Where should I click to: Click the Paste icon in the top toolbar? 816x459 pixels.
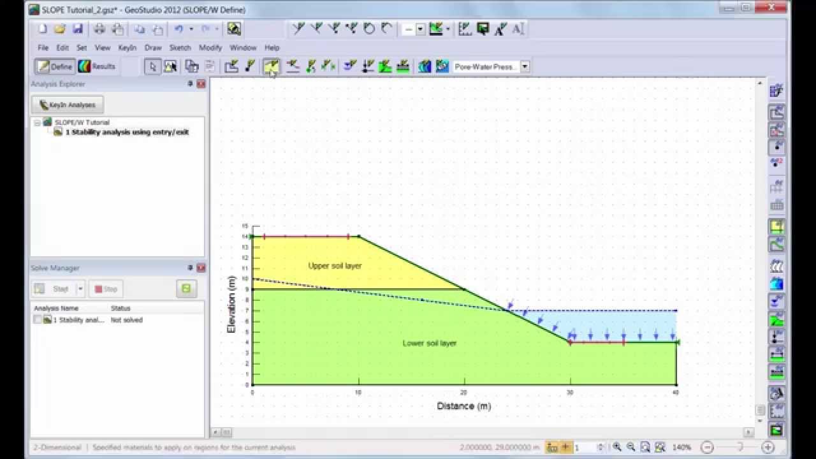157,29
